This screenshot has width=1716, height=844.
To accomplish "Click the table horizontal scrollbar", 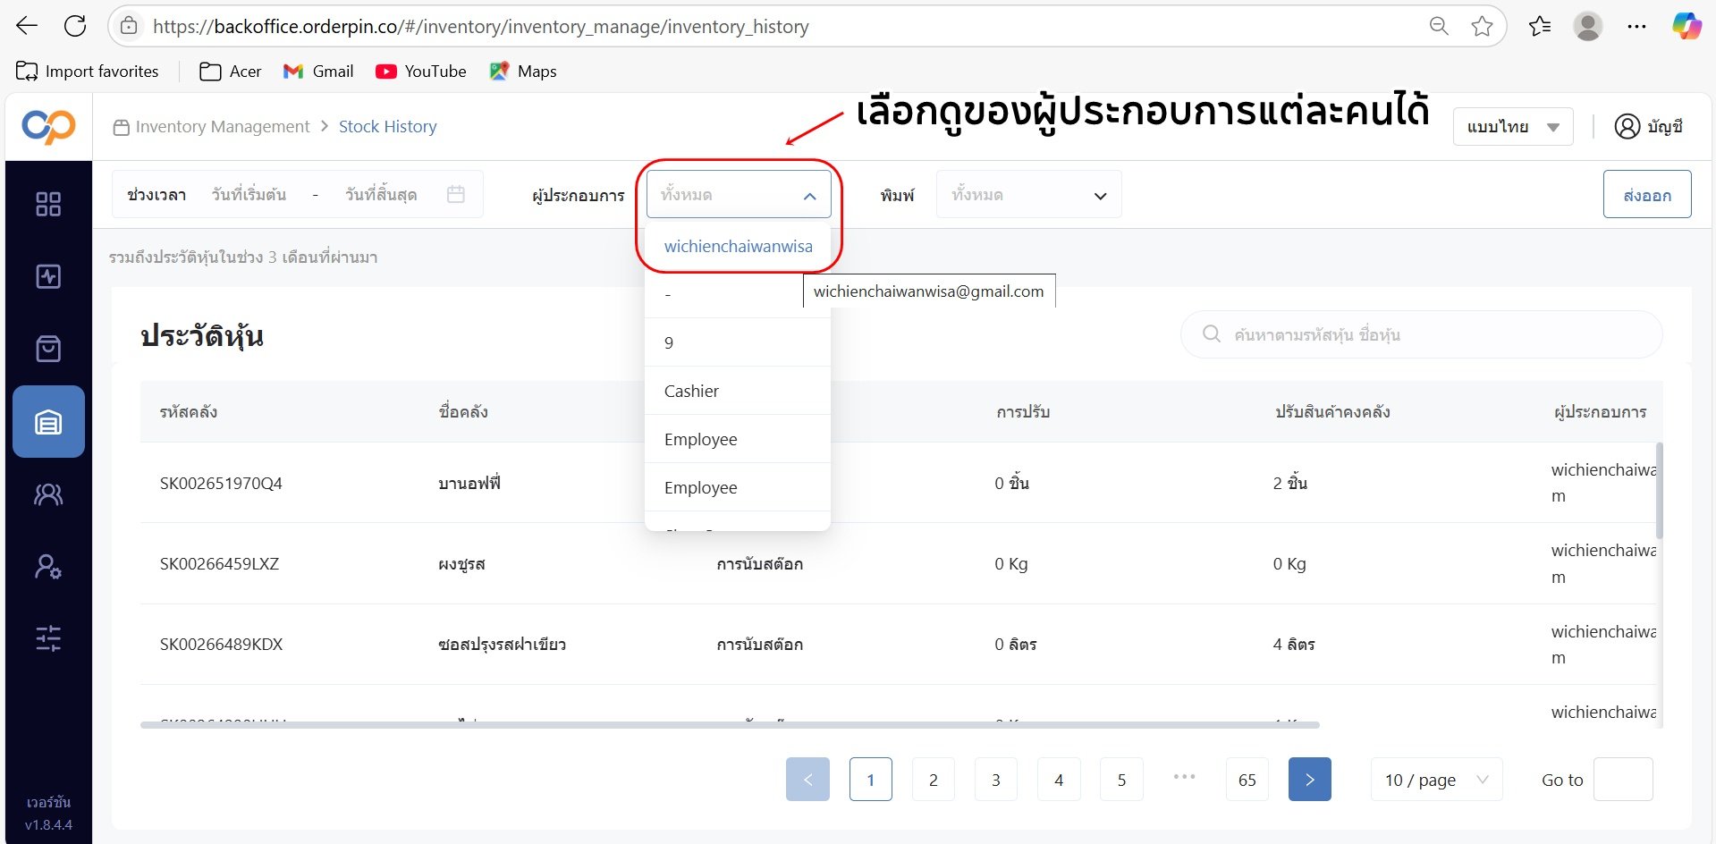I will [730, 725].
